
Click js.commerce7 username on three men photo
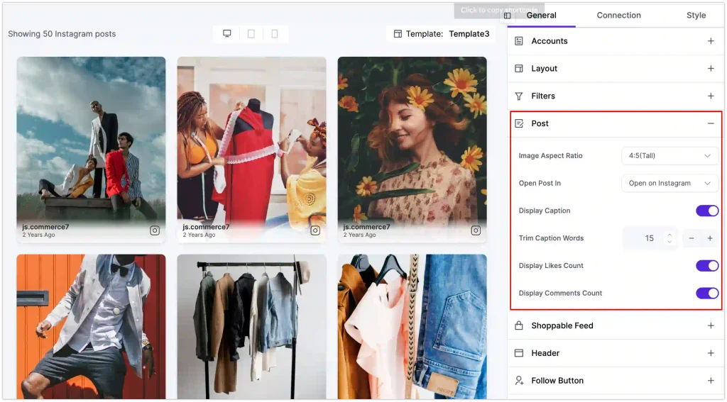coord(45,227)
